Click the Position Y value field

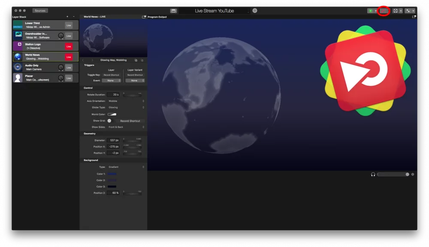pyautogui.click(x=113, y=153)
